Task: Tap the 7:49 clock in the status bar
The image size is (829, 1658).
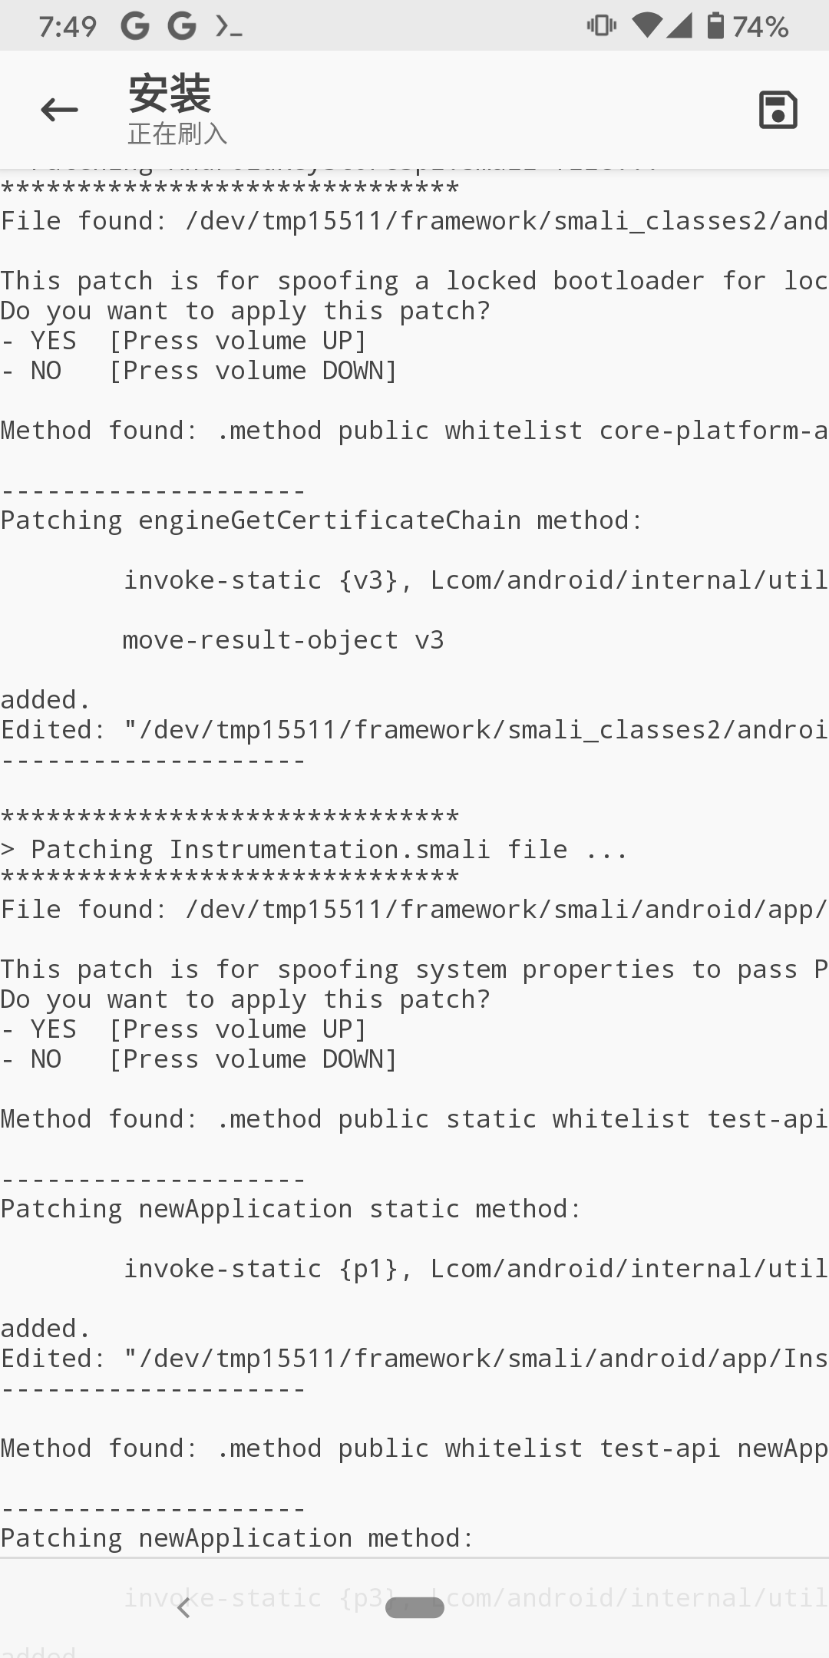Action: [68, 28]
